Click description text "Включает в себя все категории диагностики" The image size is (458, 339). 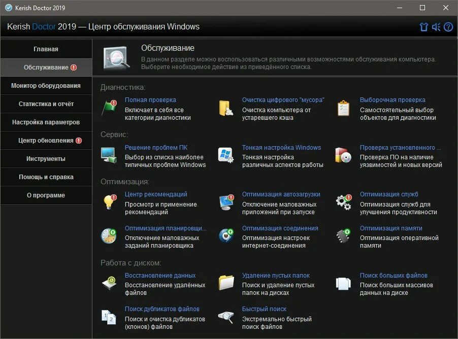point(158,114)
